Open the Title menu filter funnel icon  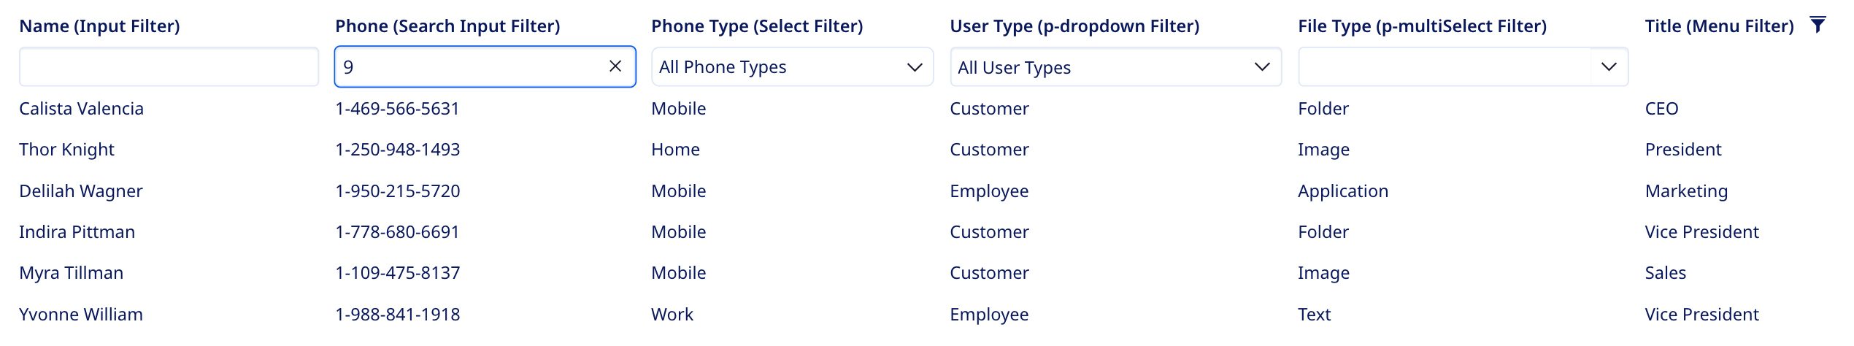click(x=1818, y=26)
